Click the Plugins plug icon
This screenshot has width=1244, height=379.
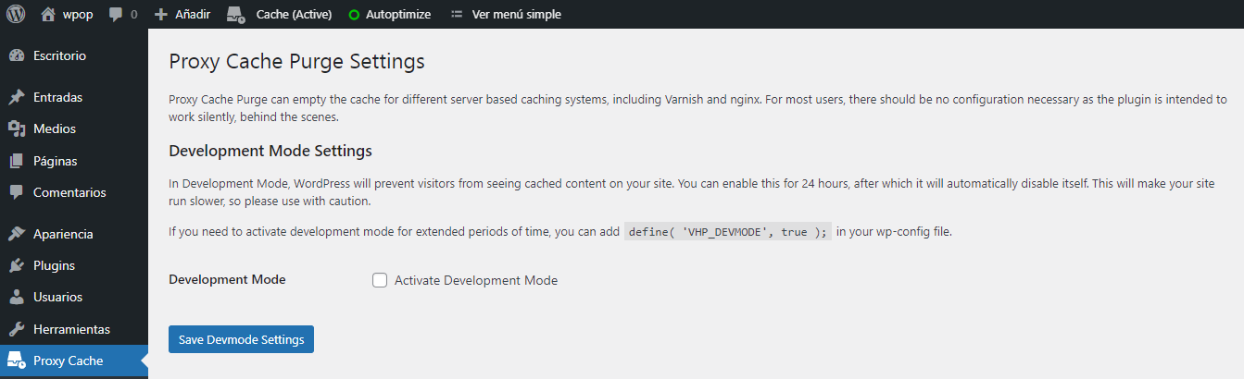16,266
